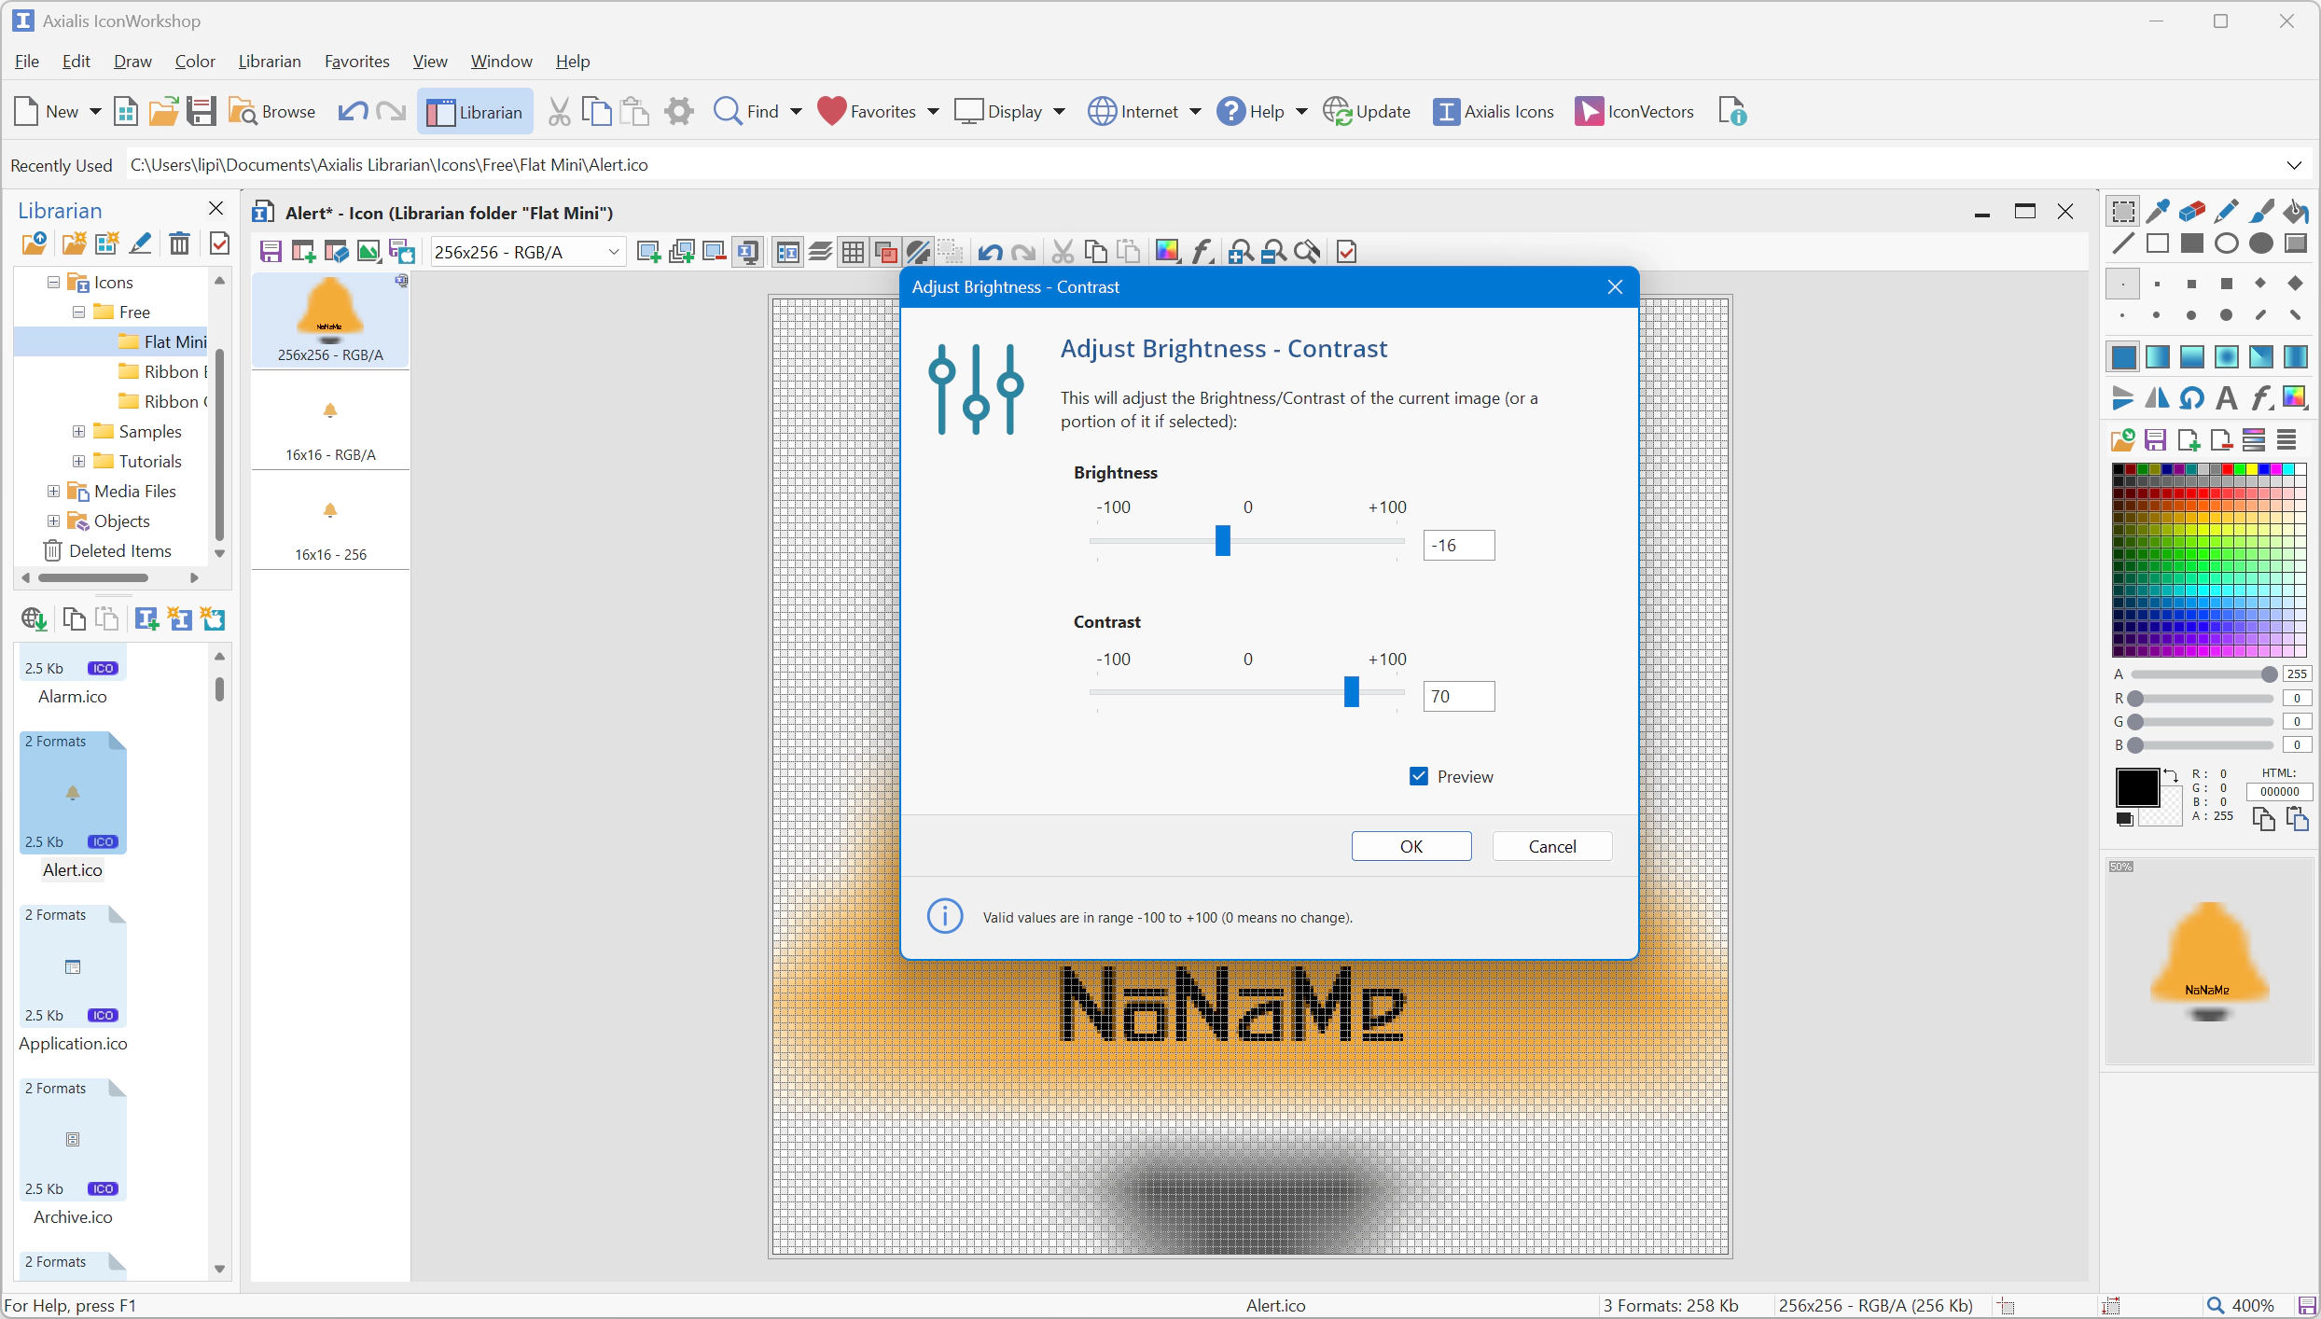Open the Librarian menu

tap(269, 62)
